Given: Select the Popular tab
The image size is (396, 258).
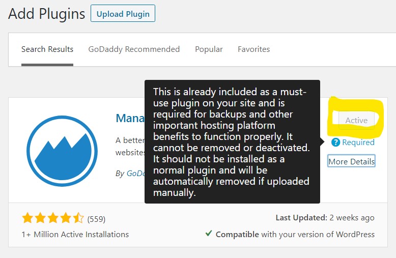Looking at the screenshot, I should pyautogui.click(x=209, y=49).
